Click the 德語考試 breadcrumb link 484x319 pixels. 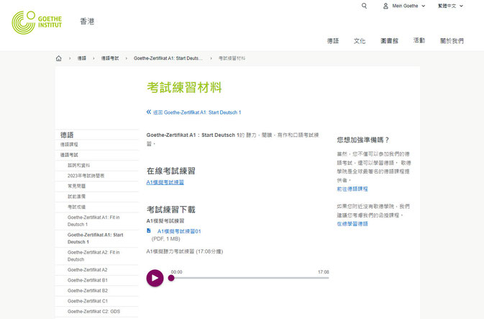click(110, 58)
